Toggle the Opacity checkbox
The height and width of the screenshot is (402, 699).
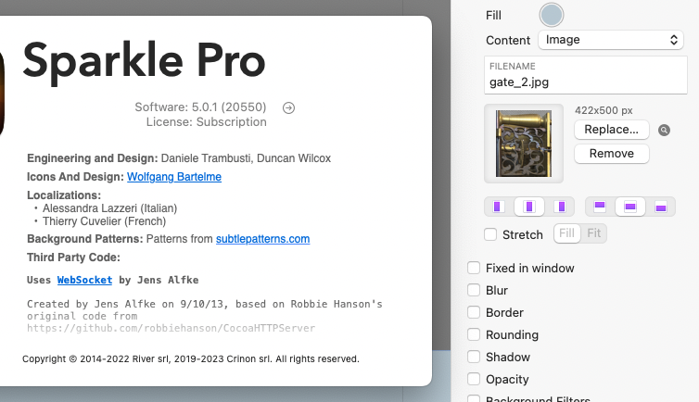pos(474,379)
